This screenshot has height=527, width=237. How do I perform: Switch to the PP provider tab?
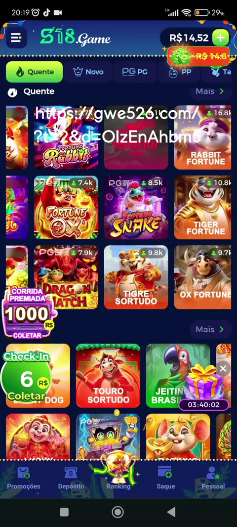pyautogui.click(x=180, y=72)
